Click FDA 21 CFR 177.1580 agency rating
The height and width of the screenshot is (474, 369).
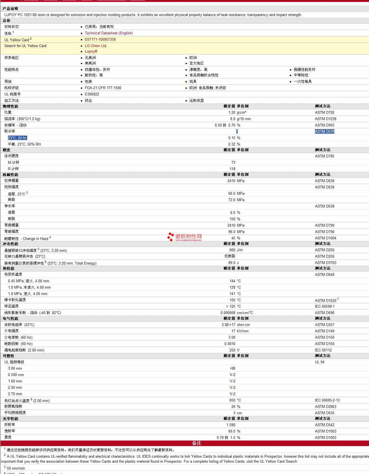[x=103, y=88]
